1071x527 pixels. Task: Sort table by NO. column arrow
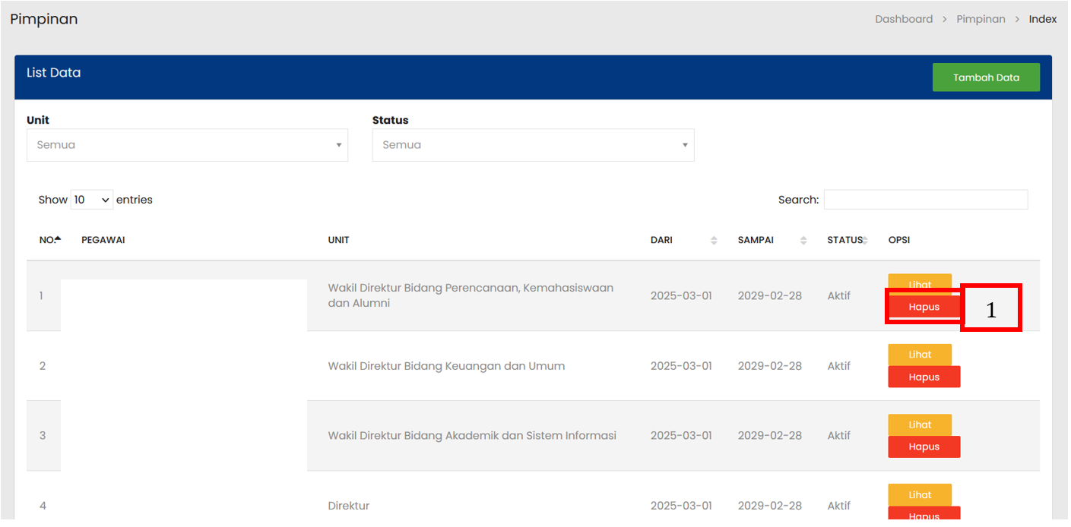pyautogui.click(x=57, y=239)
